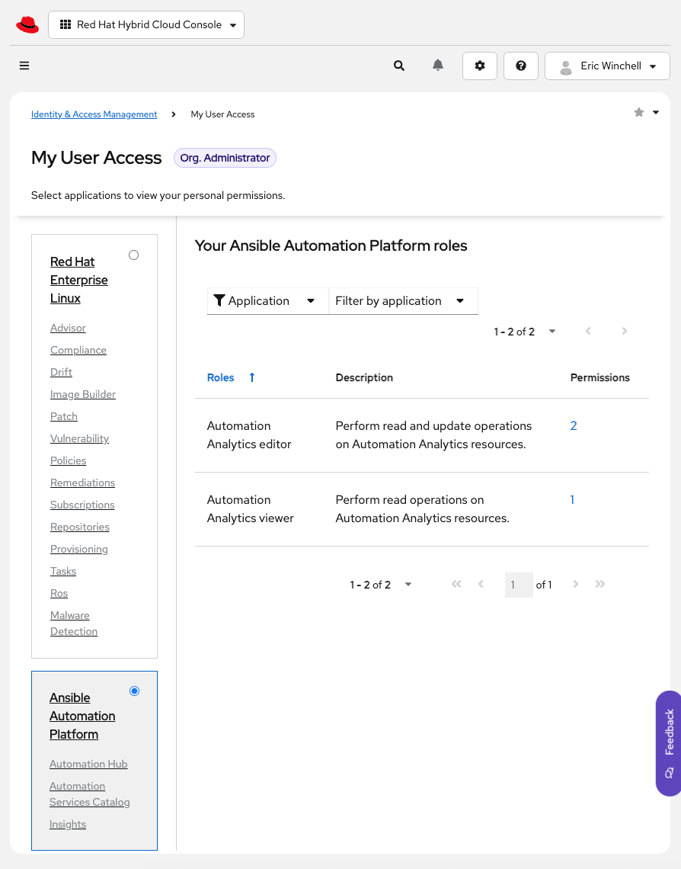
Task: Click the Red Hat logo icon
Action: (27, 25)
